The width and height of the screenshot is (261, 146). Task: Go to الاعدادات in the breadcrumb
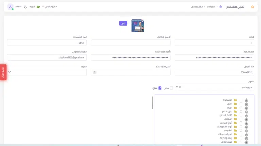pyautogui.click(x=211, y=7)
